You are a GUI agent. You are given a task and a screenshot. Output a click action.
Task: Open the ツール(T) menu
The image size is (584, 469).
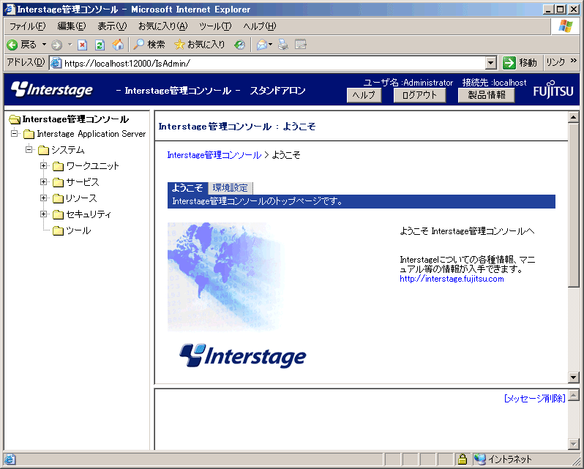pyautogui.click(x=215, y=26)
